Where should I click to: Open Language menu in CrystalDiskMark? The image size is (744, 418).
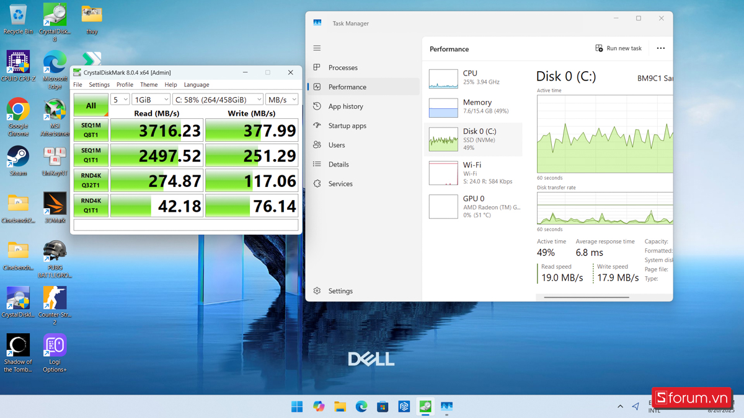(197, 85)
